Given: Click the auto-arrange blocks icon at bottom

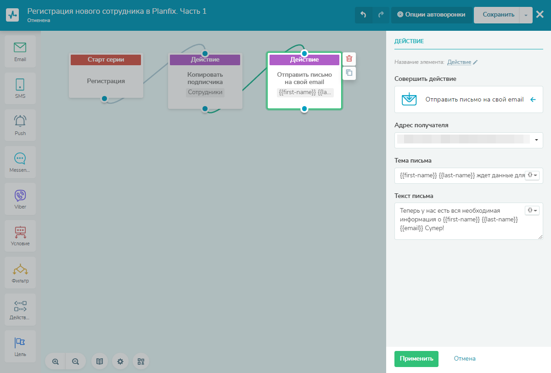Looking at the screenshot, I should click(x=141, y=361).
